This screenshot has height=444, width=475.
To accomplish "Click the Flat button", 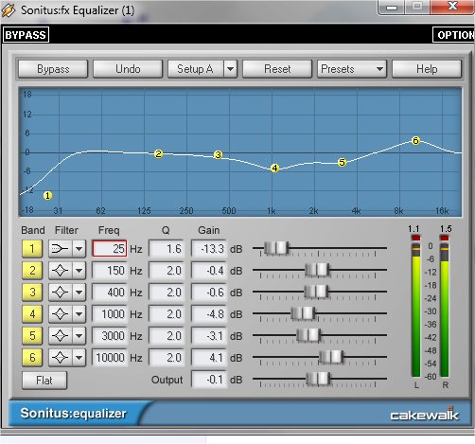I will [44, 381].
